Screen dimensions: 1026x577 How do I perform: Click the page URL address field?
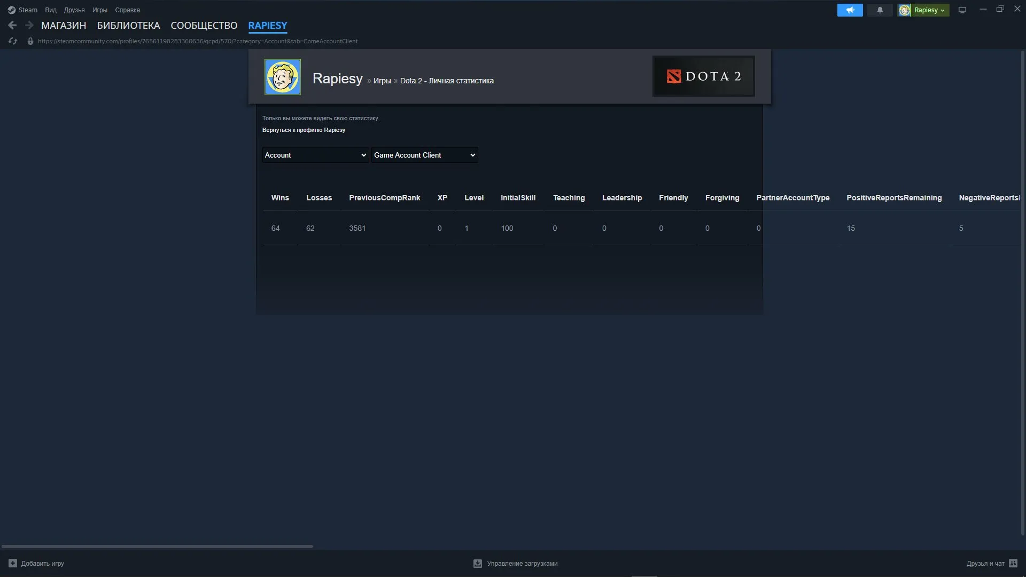point(198,41)
